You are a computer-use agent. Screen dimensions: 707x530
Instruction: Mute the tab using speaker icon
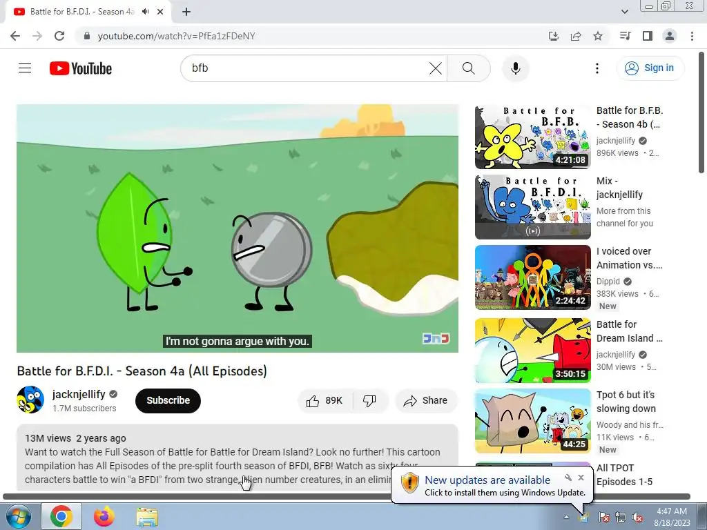coord(145,12)
